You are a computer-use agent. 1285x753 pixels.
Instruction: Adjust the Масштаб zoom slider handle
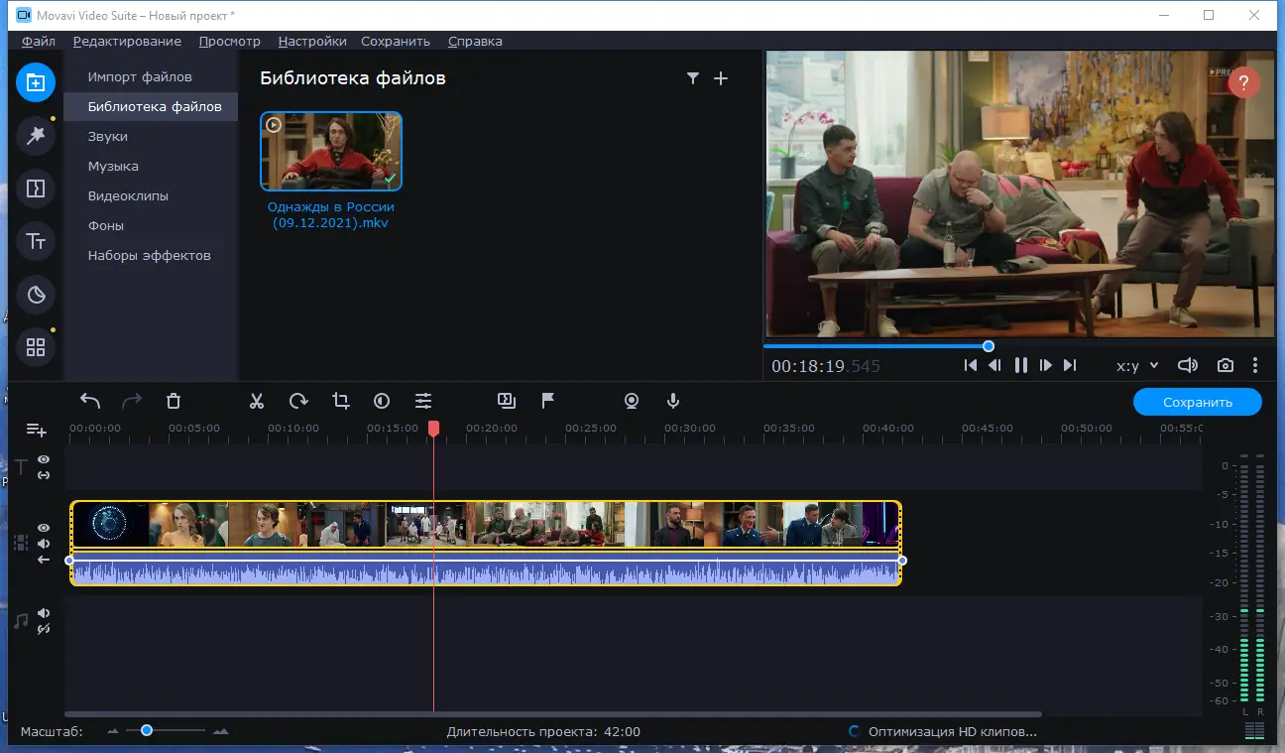(147, 730)
